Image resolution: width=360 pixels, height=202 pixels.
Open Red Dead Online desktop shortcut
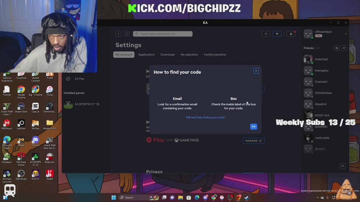(x=21, y=160)
